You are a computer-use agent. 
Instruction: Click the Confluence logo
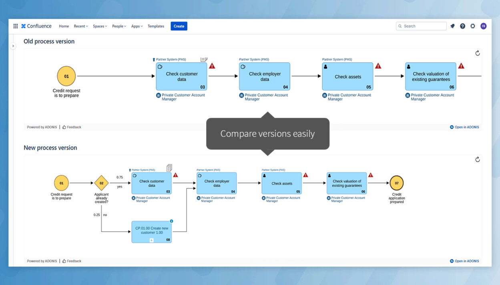tap(36, 26)
